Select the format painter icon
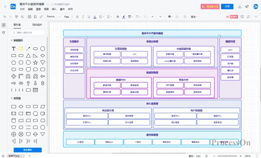 coord(16,17)
